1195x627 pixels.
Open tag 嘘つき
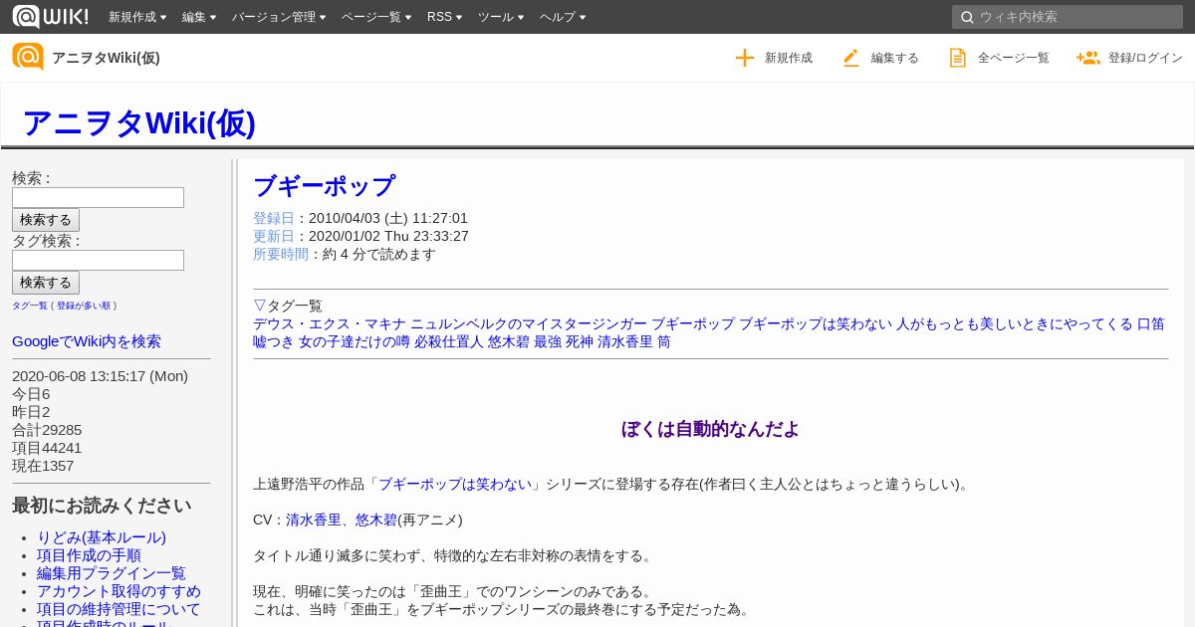pos(274,341)
